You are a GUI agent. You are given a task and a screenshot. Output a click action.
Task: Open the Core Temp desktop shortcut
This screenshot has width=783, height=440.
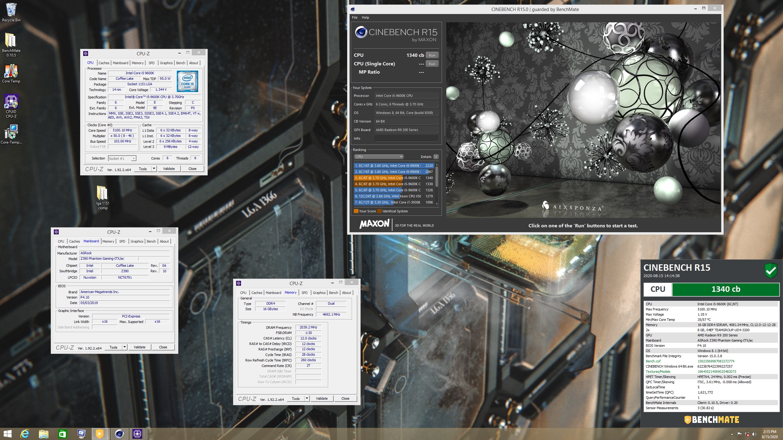[11, 73]
